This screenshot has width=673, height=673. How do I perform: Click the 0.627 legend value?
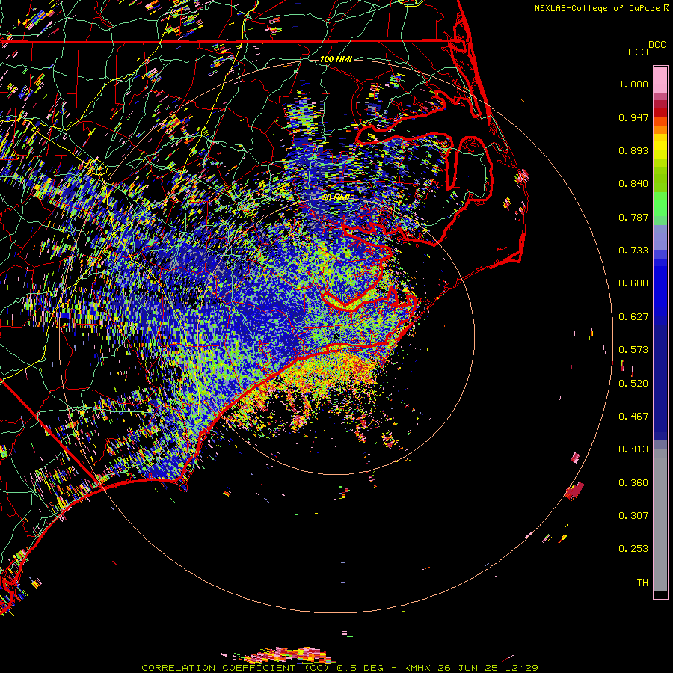(633, 317)
